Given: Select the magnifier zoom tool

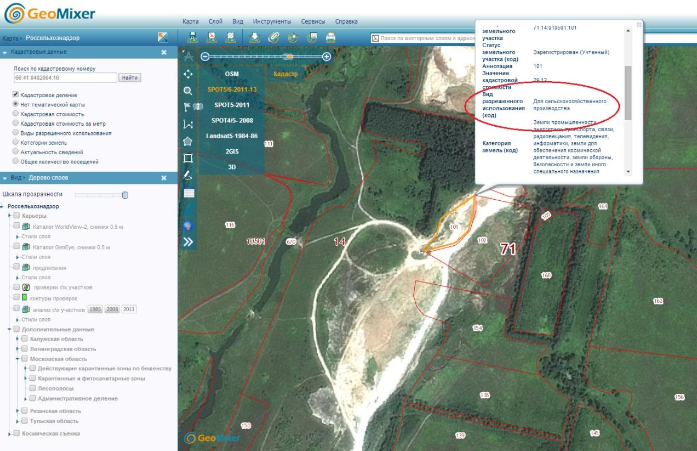Looking at the screenshot, I should click(188, 91).
